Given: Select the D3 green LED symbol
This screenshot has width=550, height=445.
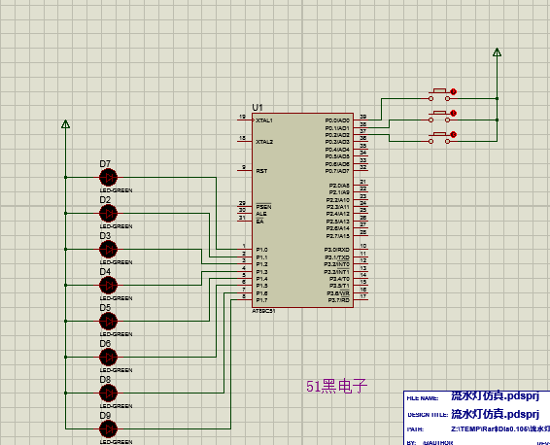Looking at the screenshot, I should [108, 250].
